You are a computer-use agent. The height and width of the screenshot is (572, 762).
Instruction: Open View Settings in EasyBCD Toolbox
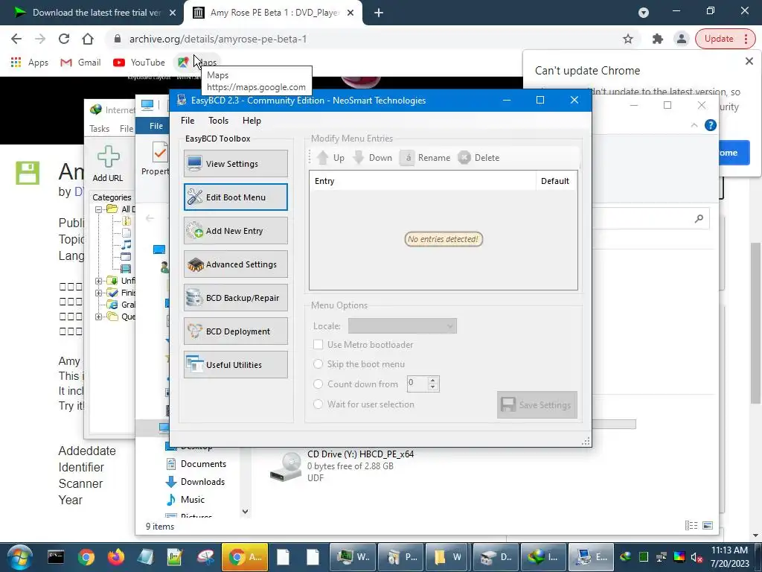tap(236, 163)
